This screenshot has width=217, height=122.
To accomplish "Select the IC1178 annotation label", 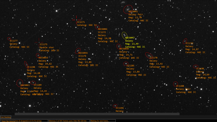I will (154, 58).
